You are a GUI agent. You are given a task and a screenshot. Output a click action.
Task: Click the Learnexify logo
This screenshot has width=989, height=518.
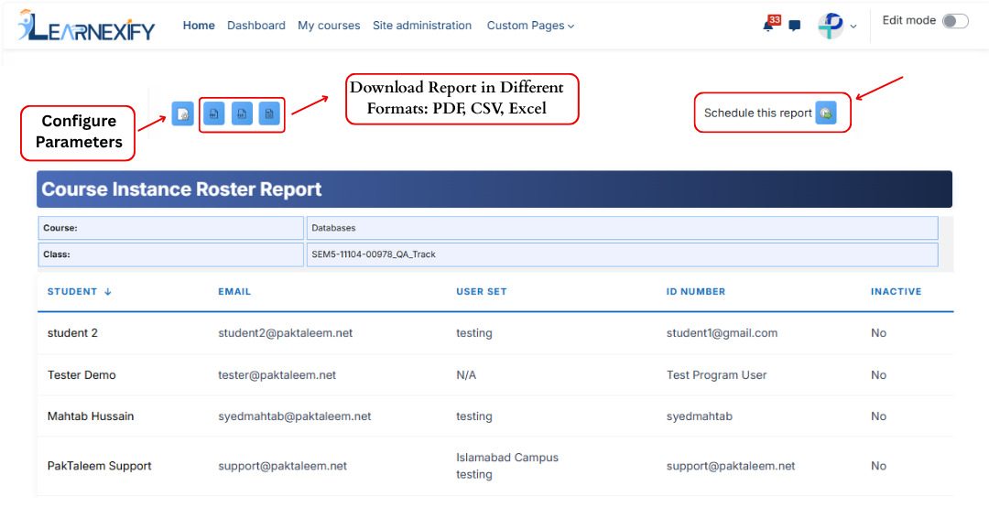click(86, 26)
